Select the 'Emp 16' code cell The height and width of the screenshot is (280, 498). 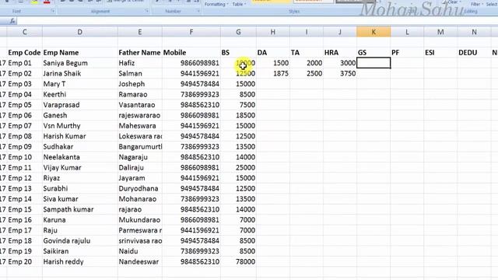[x=24, y=219]
